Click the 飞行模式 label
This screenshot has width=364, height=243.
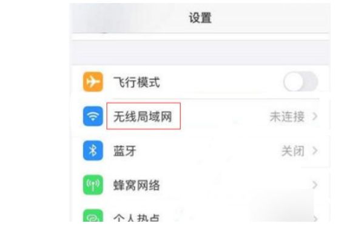tap(136, 82)
